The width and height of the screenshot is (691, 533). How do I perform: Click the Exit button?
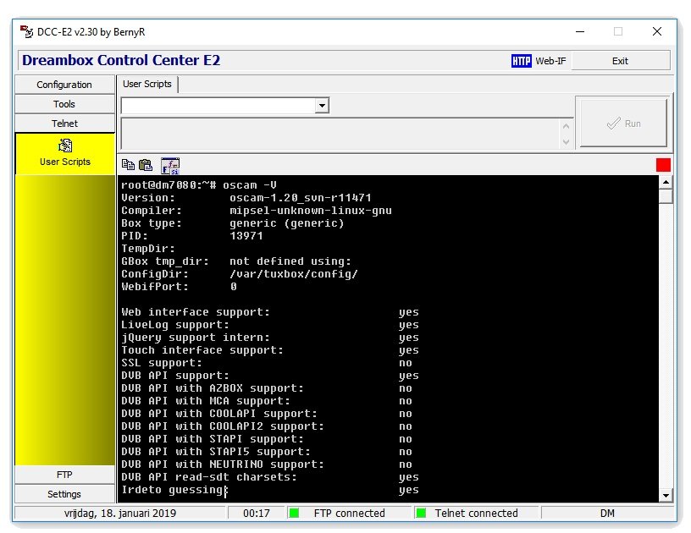620,61
